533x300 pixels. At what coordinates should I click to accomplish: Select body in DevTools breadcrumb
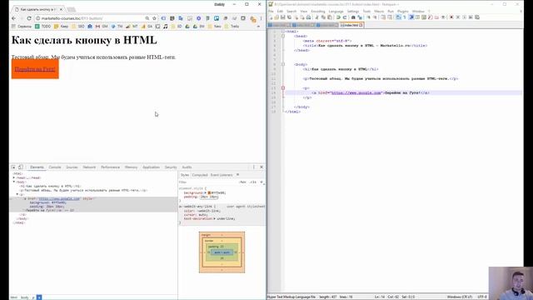(x=24, y=297)
